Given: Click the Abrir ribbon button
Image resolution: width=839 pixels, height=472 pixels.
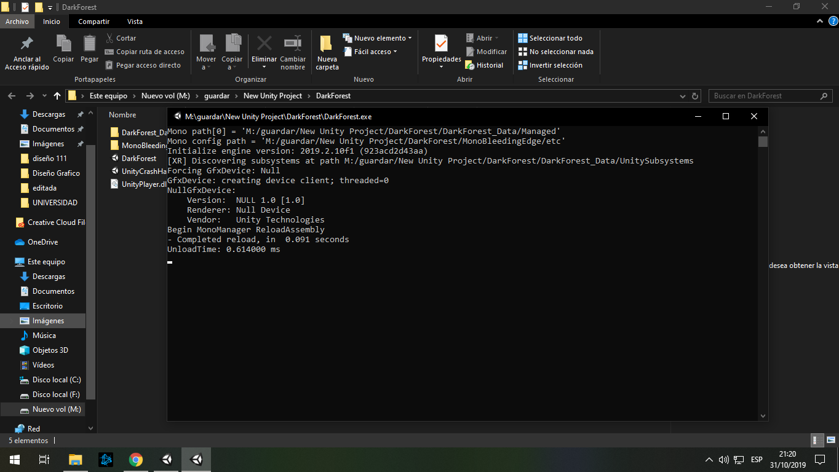Looking at the screenshot, I should (x=483, y=38).
